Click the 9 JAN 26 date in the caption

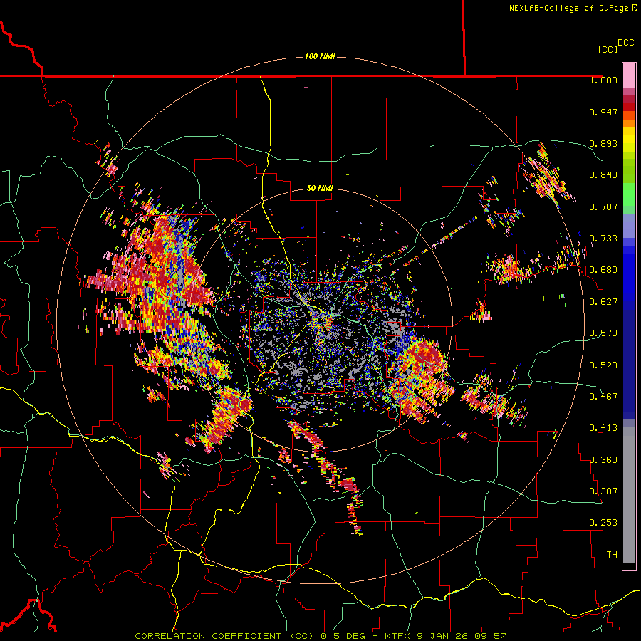click(x=442, y=636)
